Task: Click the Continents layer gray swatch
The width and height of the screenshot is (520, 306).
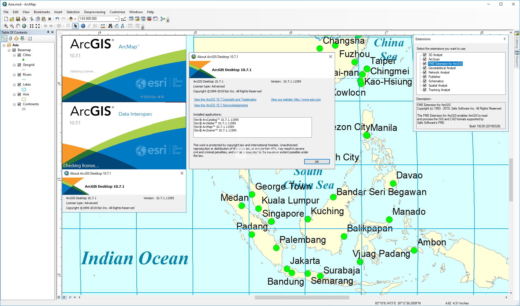Action: (24, 109)
